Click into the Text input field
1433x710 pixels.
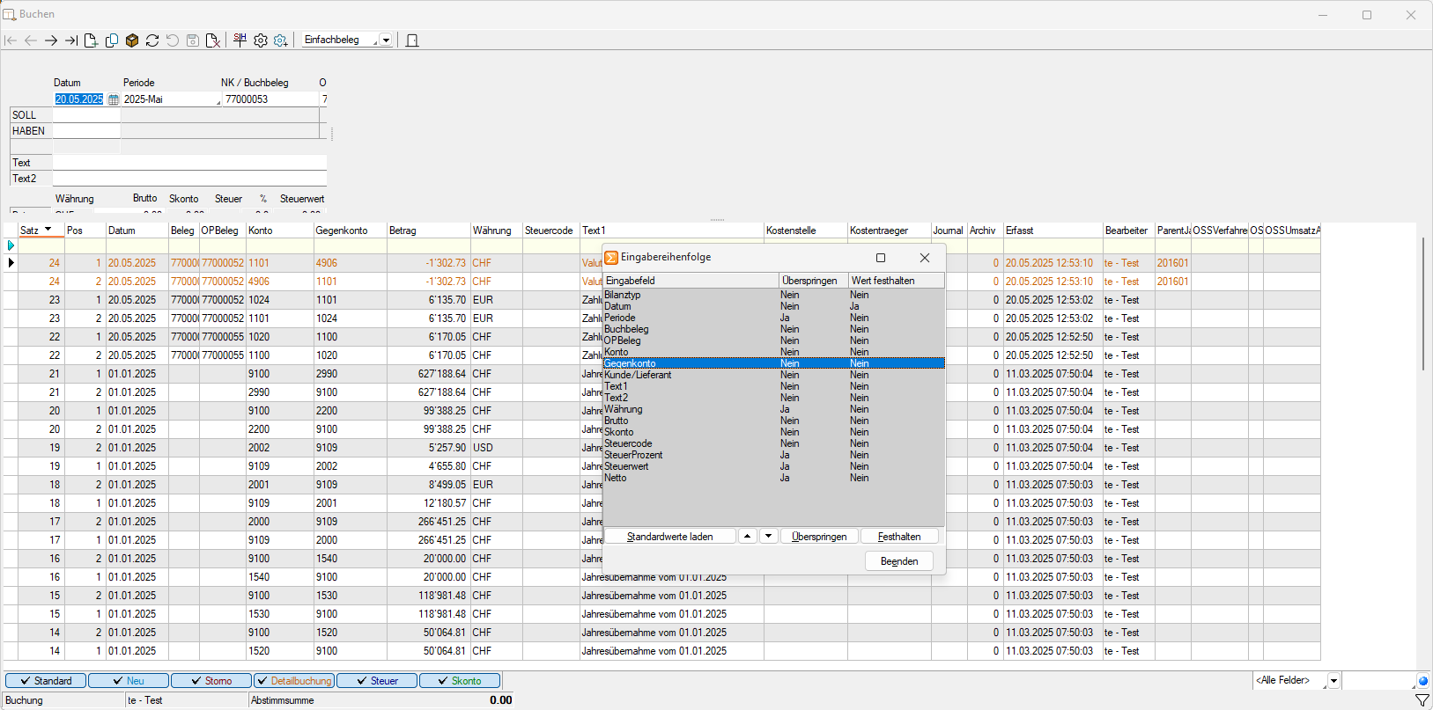pos(189,163)
